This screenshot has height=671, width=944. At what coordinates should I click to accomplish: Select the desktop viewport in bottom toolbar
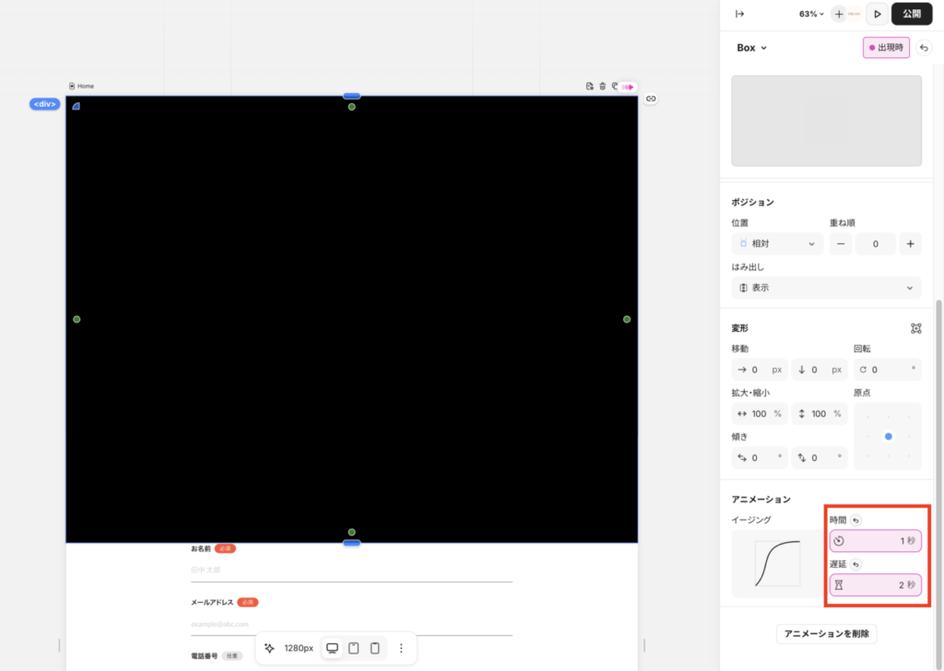coord(332,648)
